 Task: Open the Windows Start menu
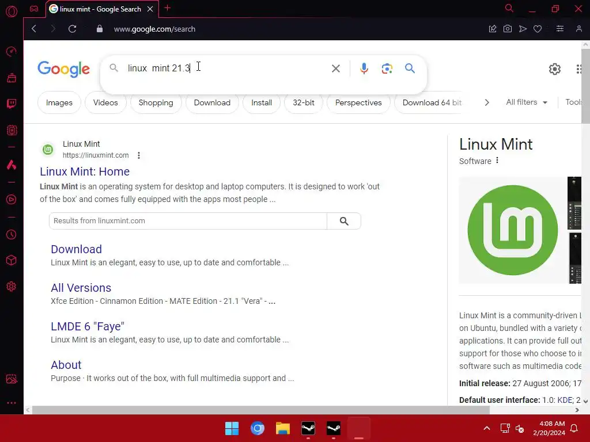coord(232,428)
